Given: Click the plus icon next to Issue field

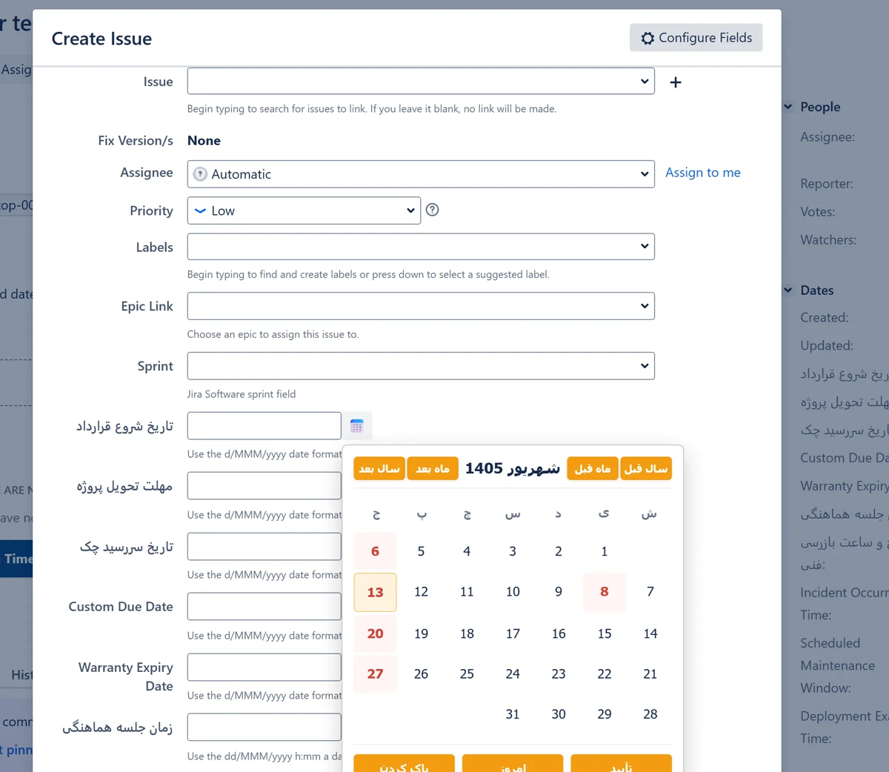Looking at the screenshot, I should (676, 82).
